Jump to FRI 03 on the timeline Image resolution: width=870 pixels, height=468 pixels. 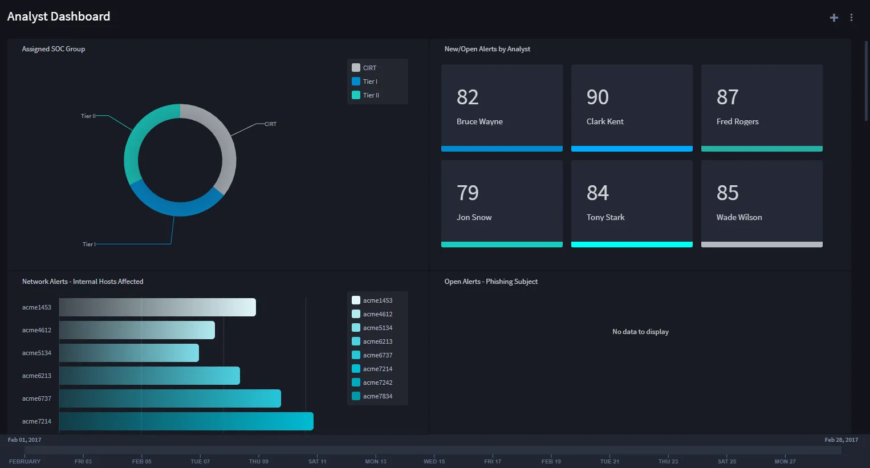(x=83, y=461)
